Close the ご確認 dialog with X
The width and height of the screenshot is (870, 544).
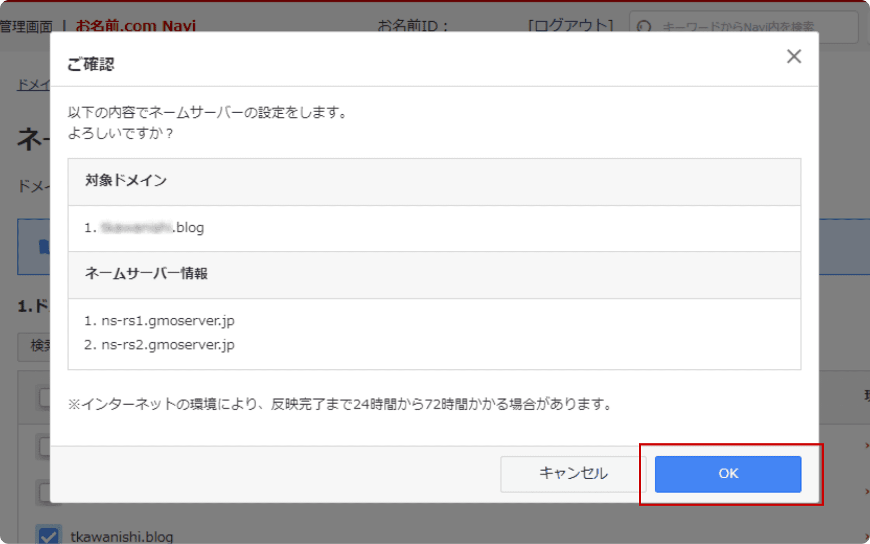tap(794, 56)
